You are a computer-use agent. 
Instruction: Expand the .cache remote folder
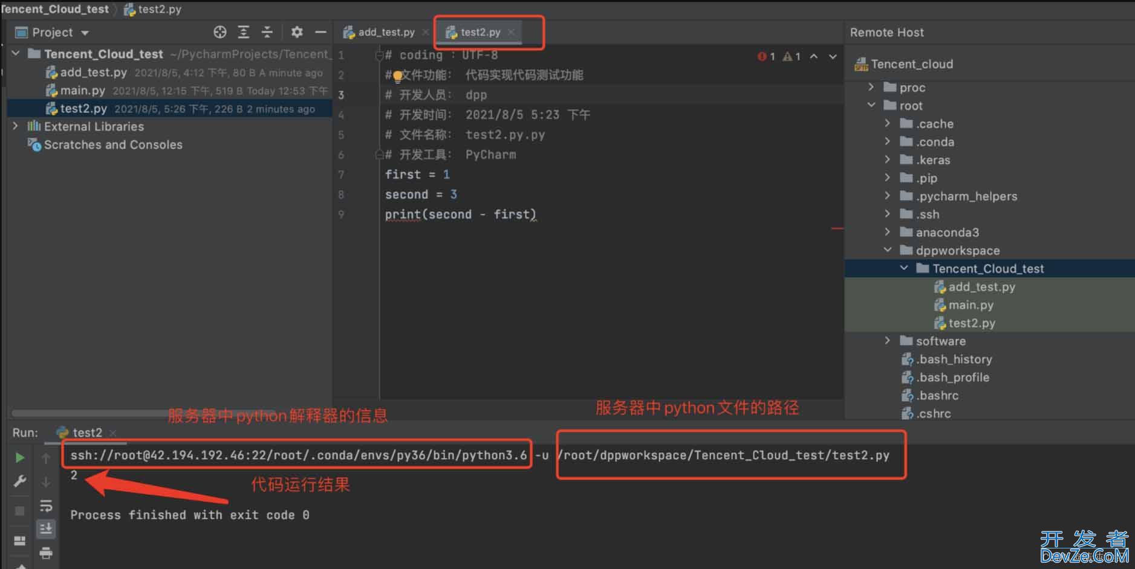888,123
